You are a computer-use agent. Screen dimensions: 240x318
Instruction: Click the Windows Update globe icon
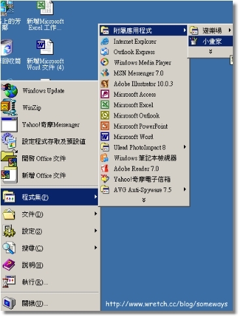pos(10,91)
